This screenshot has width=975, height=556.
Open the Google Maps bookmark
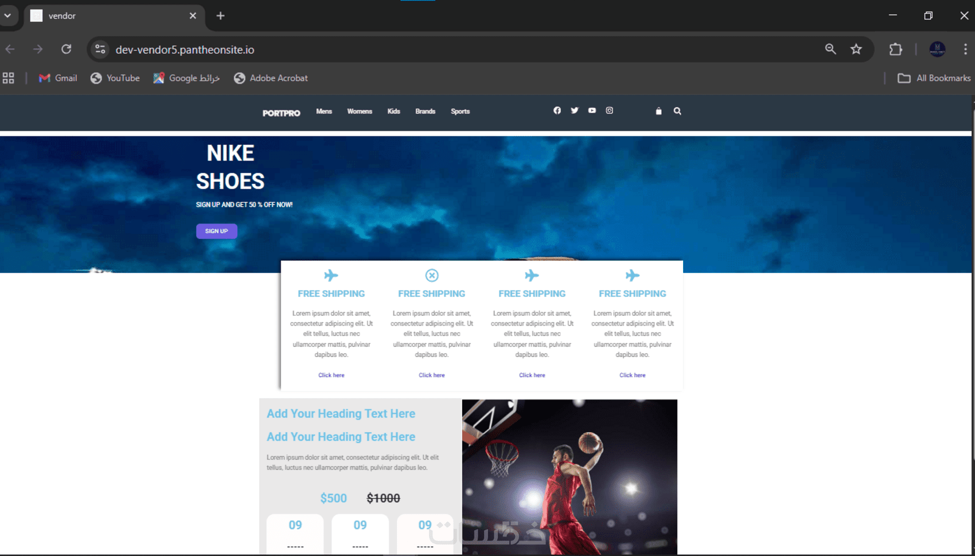click(x=186, y=78)
